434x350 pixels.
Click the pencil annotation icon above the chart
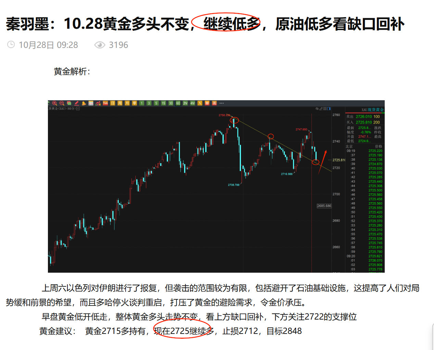point(321,109)
